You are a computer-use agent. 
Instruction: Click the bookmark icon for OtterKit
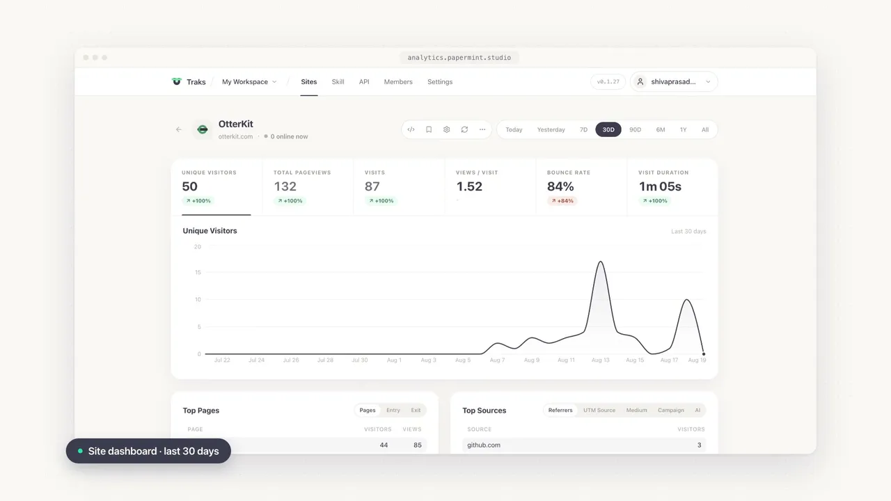point(429,129)
